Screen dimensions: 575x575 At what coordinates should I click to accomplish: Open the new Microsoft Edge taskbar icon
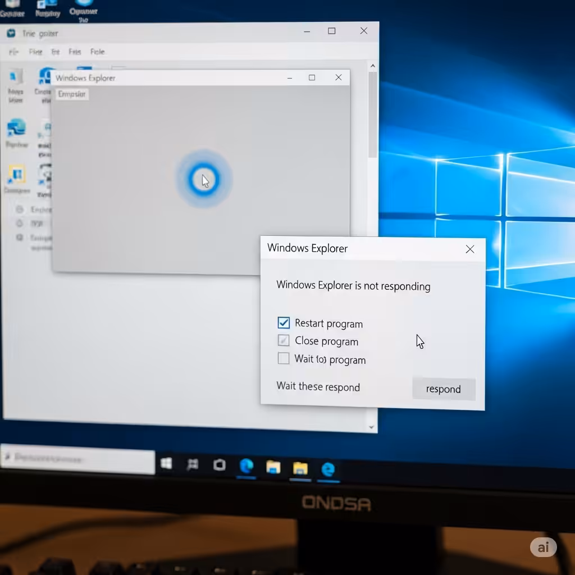coord(247,467)
